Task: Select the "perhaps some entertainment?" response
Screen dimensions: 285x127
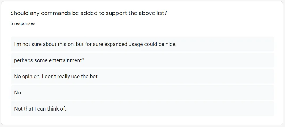Action: (142, 60)
